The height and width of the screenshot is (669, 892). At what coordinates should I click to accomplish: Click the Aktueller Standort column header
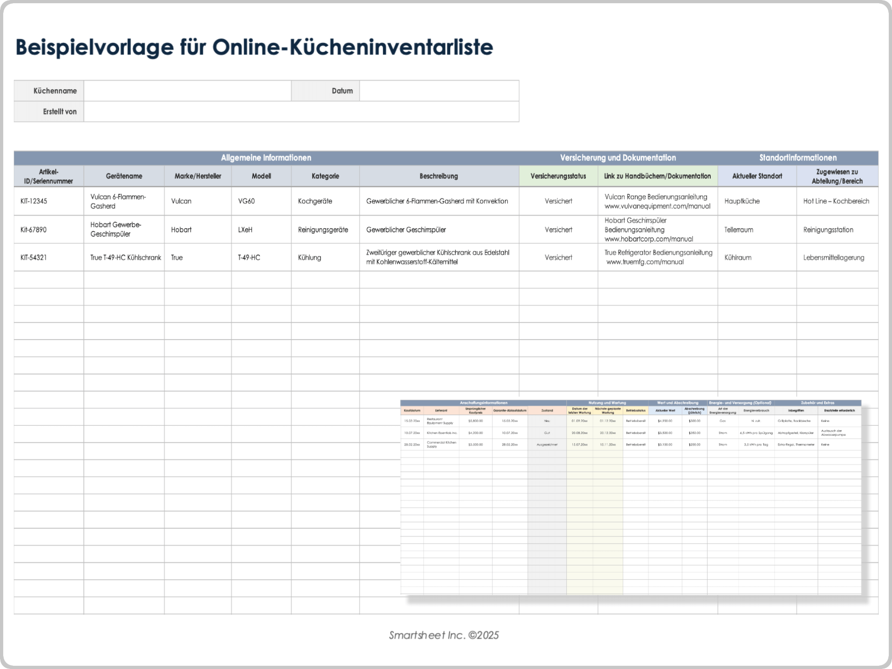(x=757, y=176)
